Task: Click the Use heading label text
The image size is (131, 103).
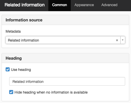Action: click(x=21, y=70)
